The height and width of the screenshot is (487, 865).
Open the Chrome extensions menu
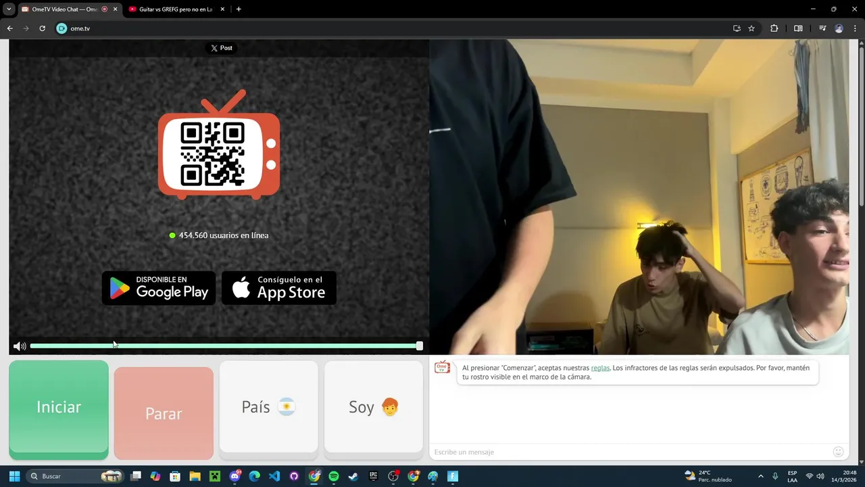774,28
